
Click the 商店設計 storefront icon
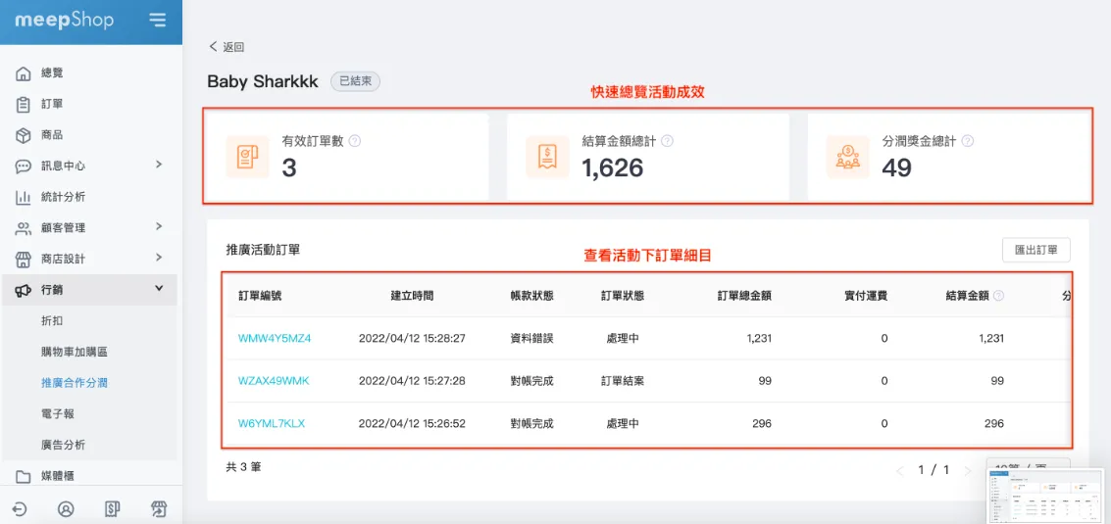24,259
